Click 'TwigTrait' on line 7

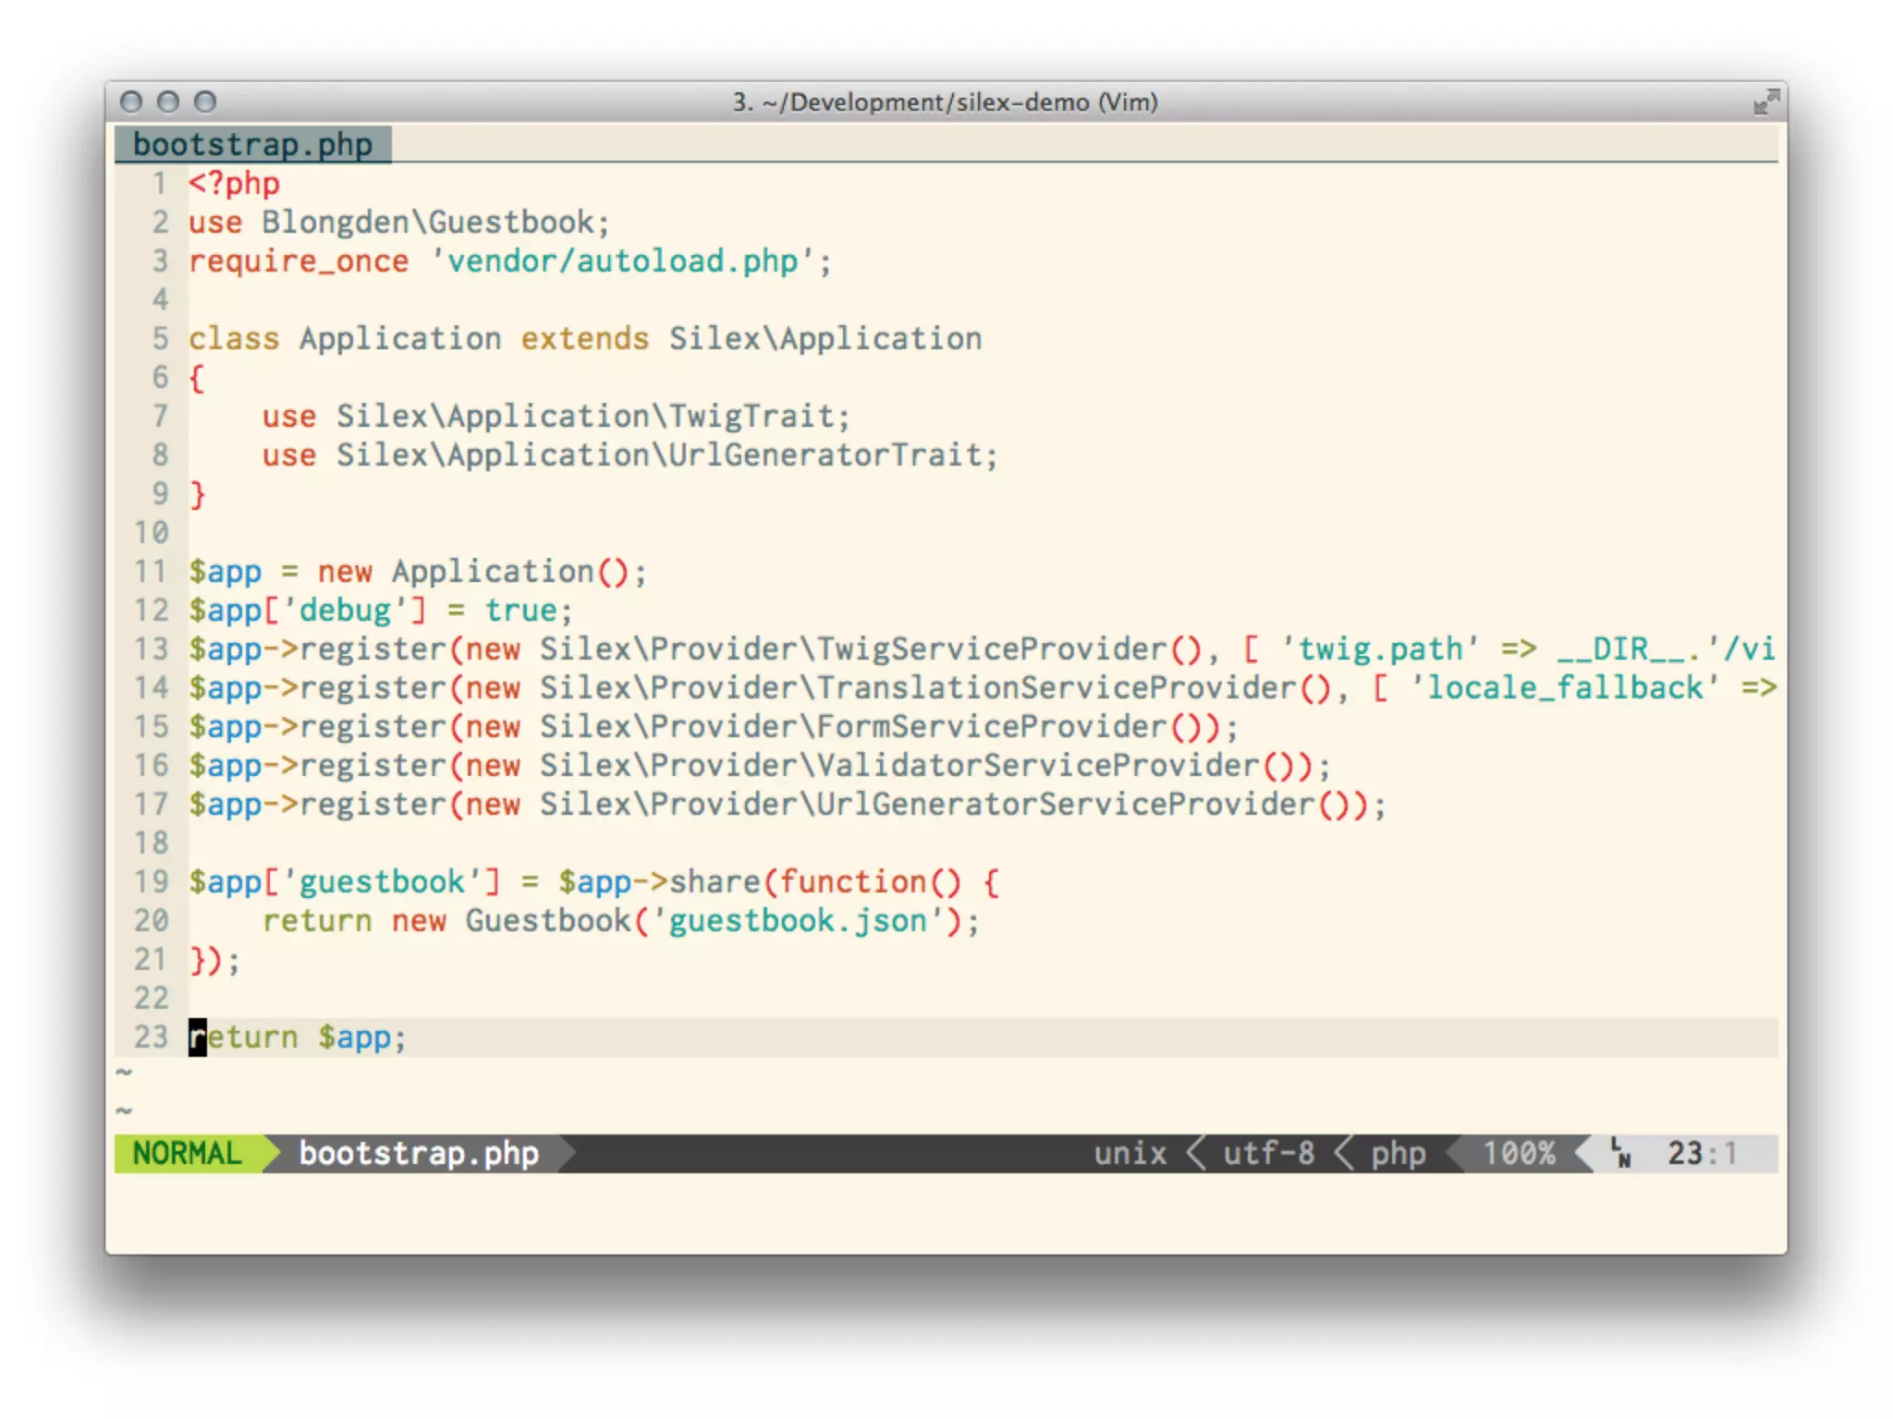pos(751,416)
